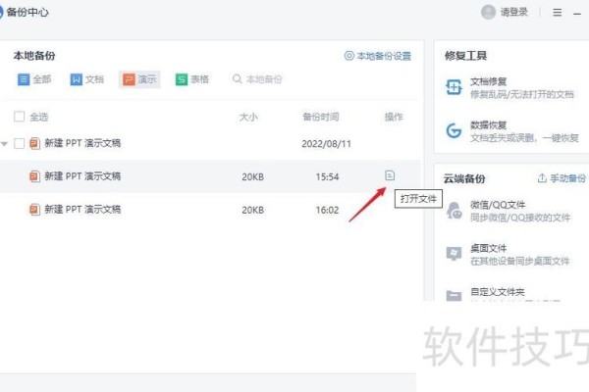Click the 数据恢复 icon

(x=454, y=131)
